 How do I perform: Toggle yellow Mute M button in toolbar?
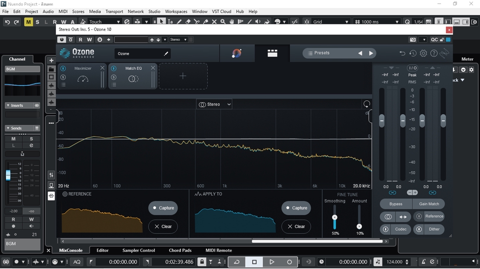[28, 21]
